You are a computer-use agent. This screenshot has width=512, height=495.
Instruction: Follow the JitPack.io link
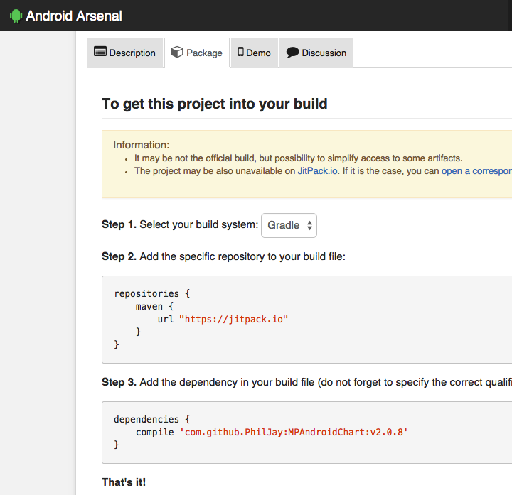point(317,171)
